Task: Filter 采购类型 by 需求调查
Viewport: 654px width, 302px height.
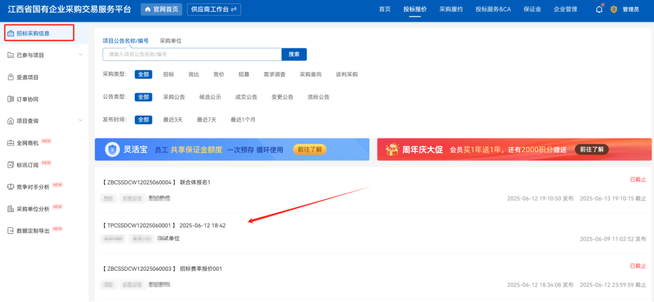Action: 275,74
